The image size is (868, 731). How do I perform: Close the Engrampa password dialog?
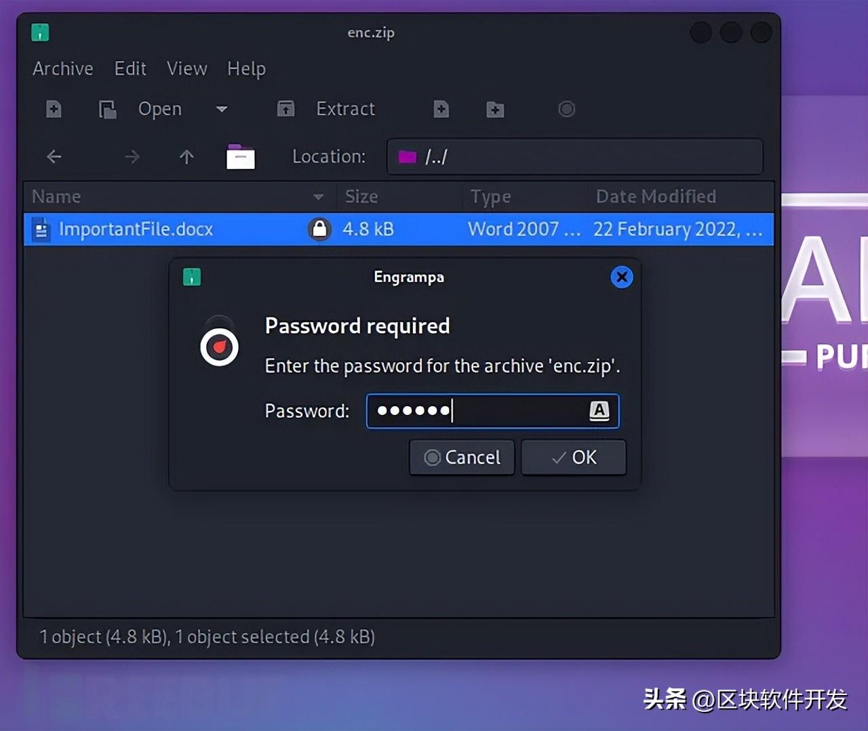click(621, 277)
